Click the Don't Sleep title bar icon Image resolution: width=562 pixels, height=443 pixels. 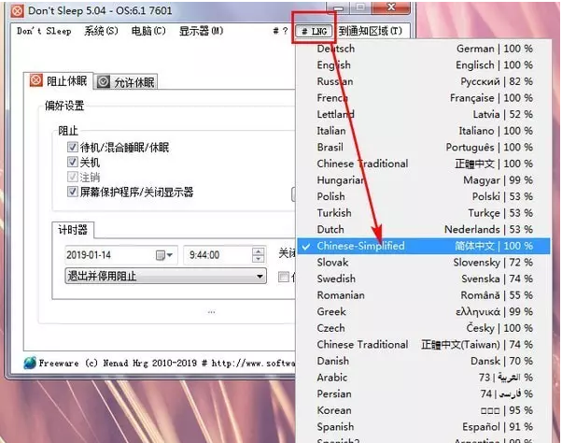(17, 11)
